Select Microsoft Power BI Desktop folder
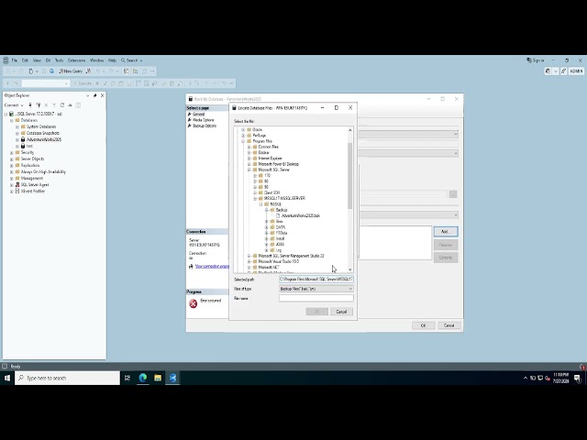The height and width of the screenshot is (440, 587). point(279,164)
